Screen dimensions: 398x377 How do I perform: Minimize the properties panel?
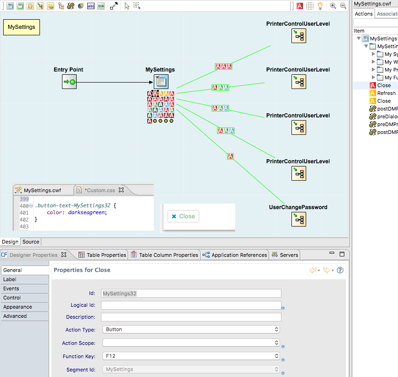click(x=332, y=253)
